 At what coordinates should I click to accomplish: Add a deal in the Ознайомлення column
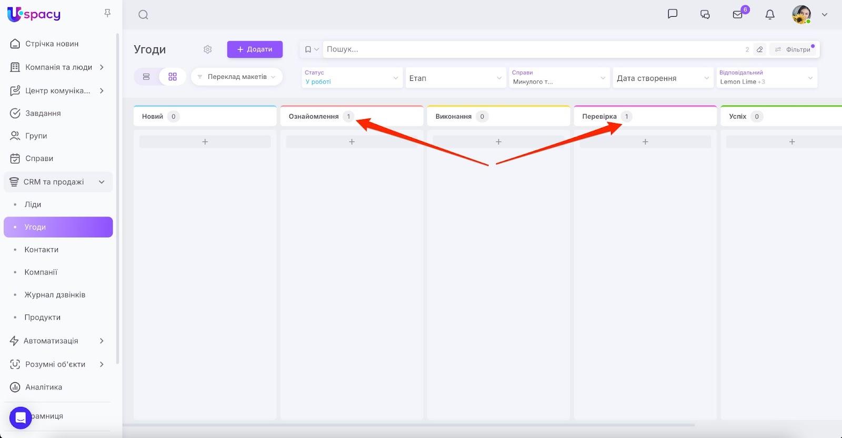tap(352, 142)
